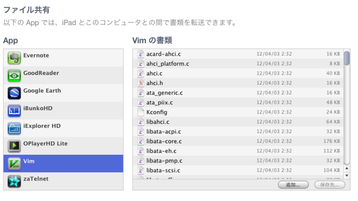Click the Vim app icon

coord(14,164)
